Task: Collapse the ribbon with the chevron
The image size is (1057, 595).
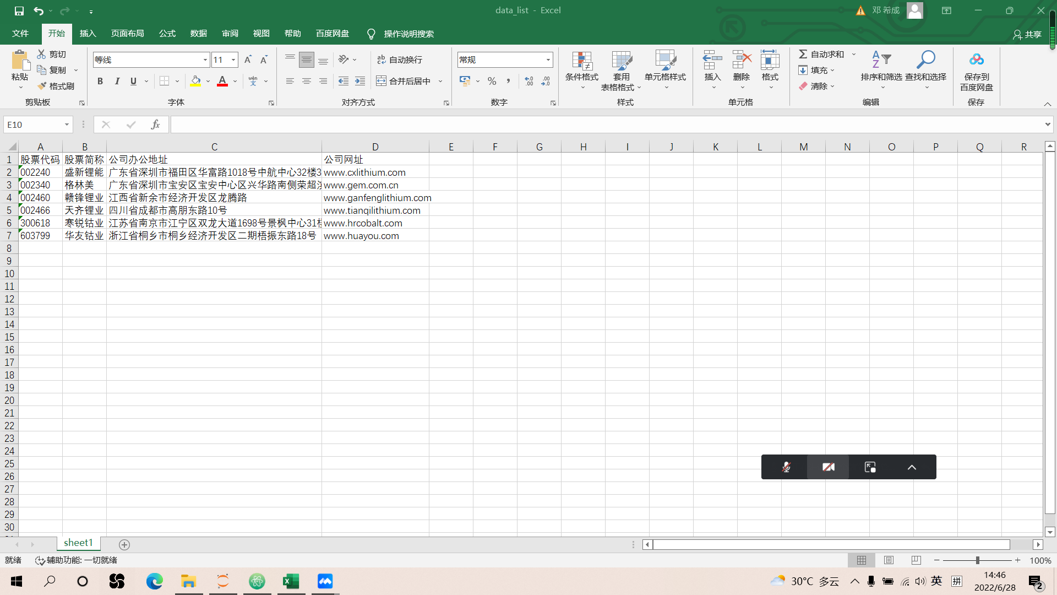Action: [1047, 104]
